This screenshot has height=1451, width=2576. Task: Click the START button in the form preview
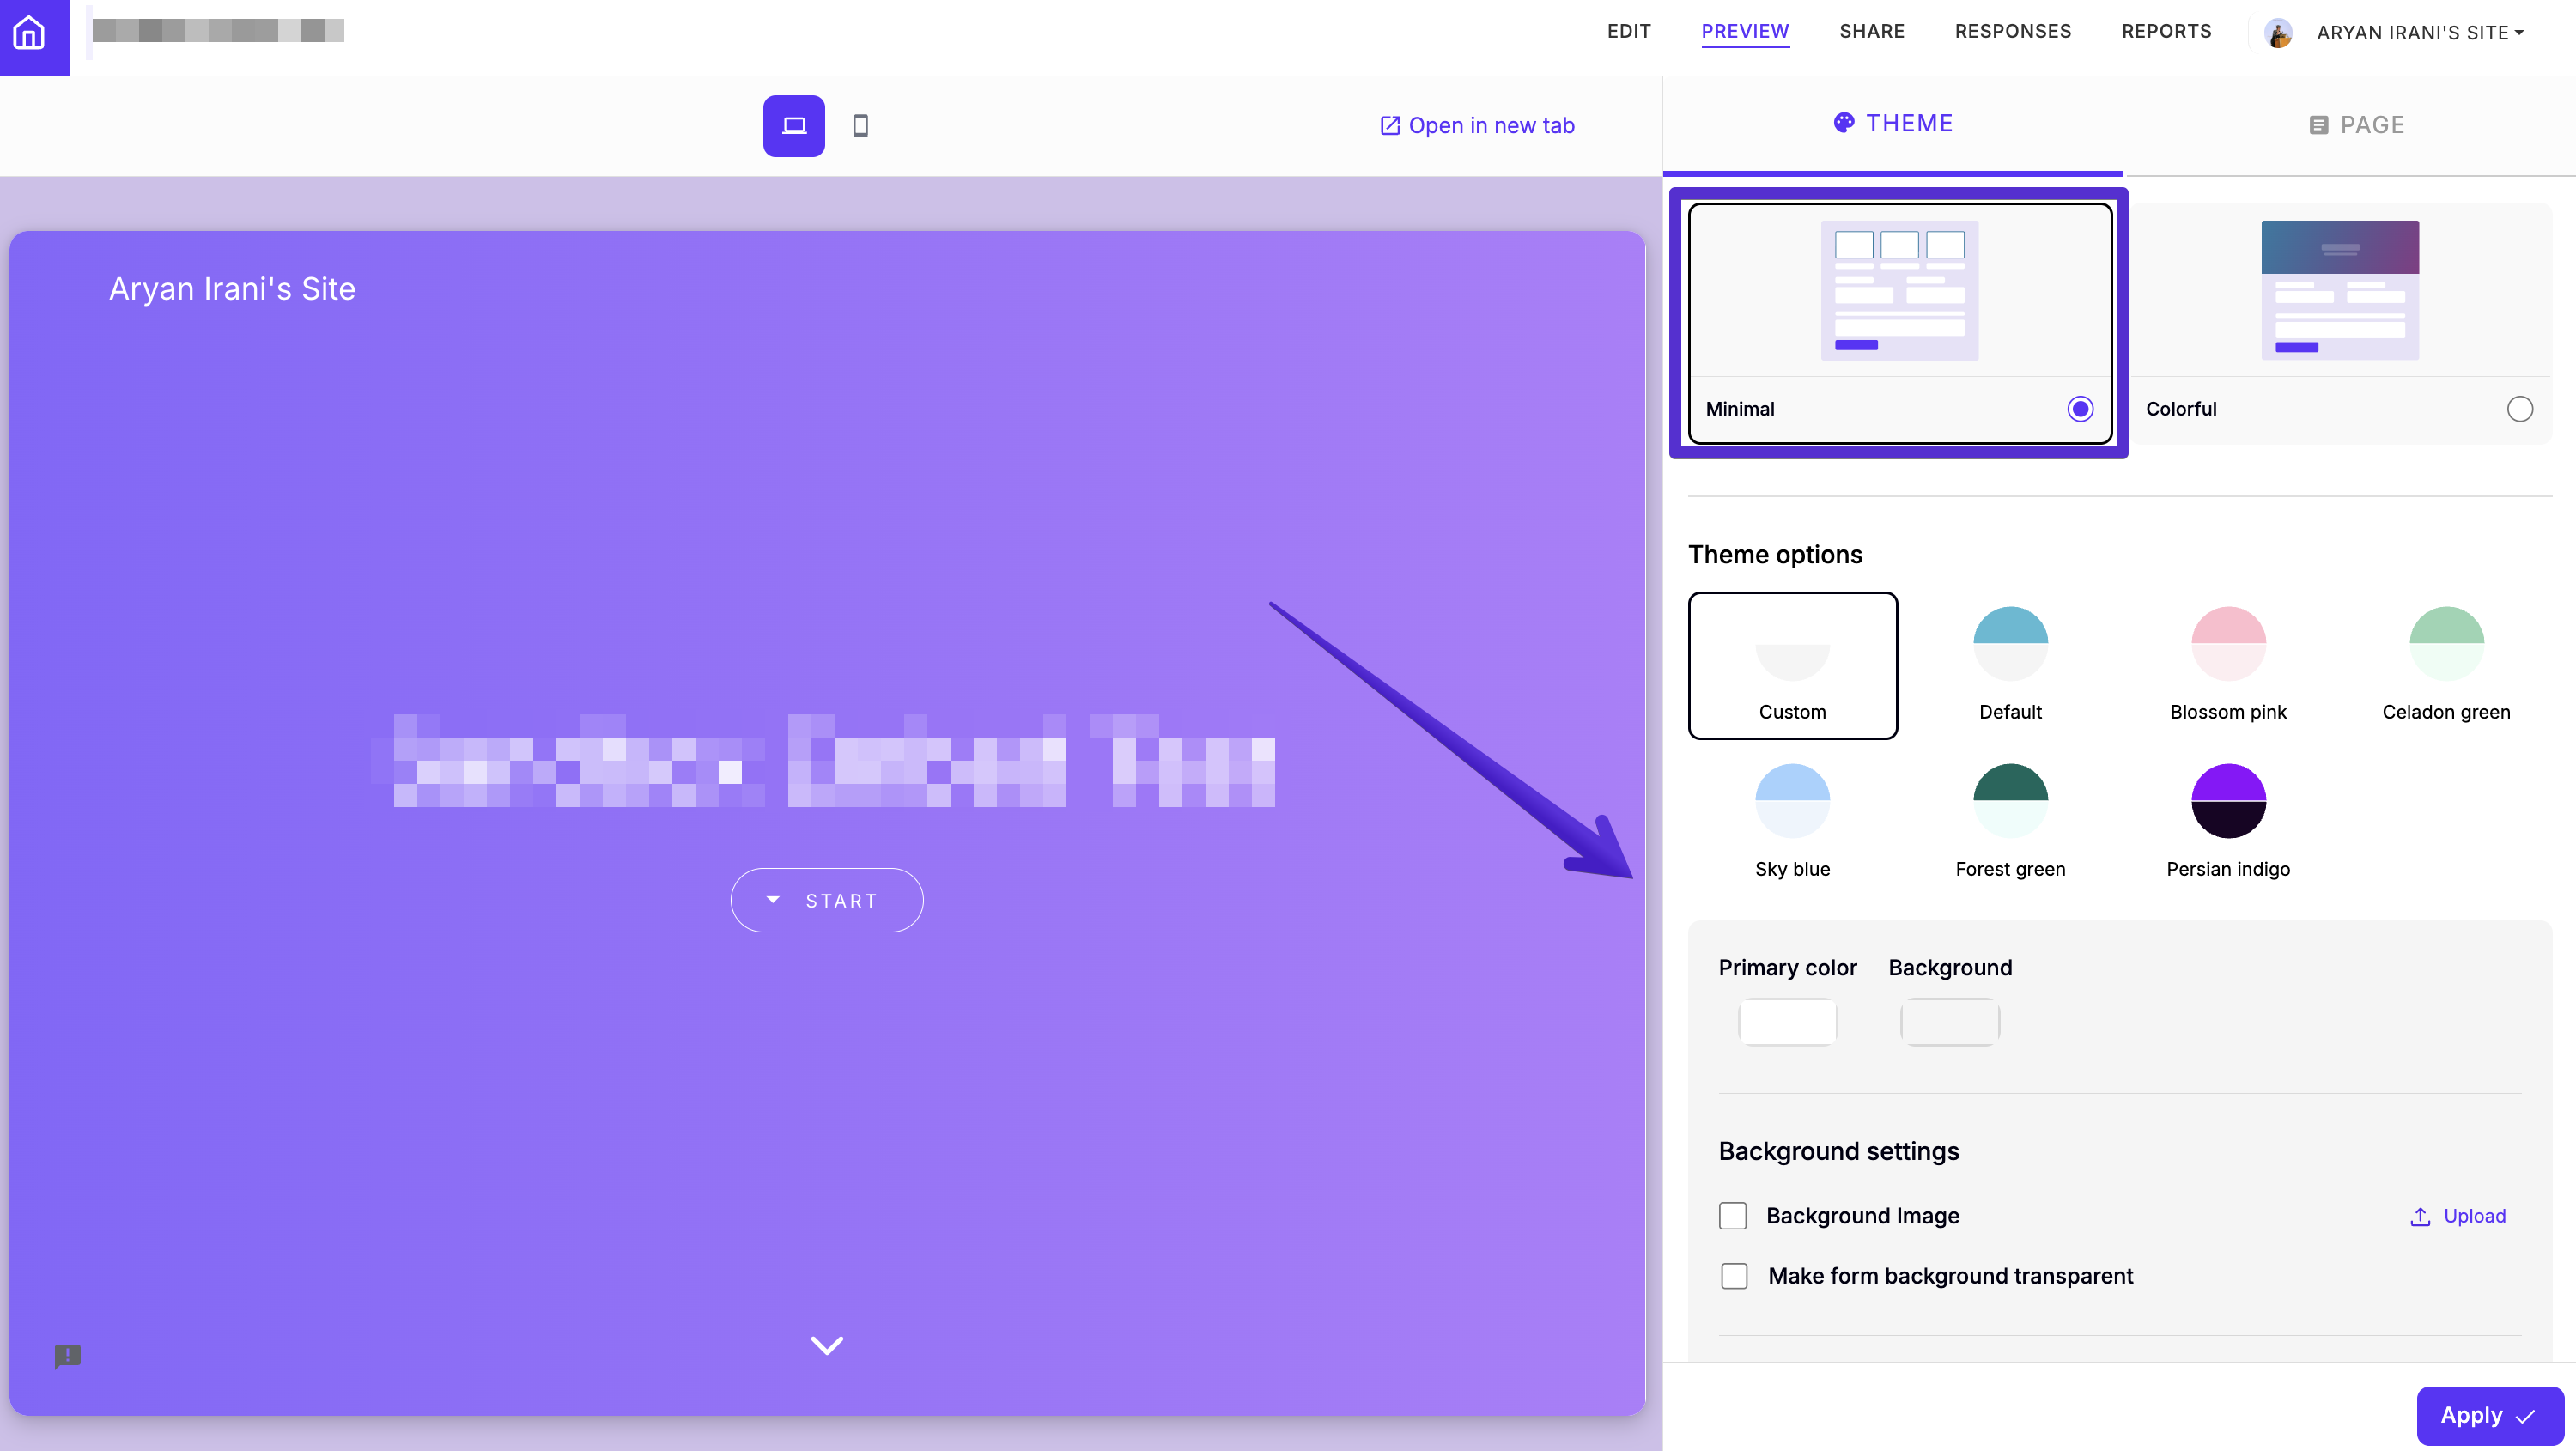tap(826, 900)
